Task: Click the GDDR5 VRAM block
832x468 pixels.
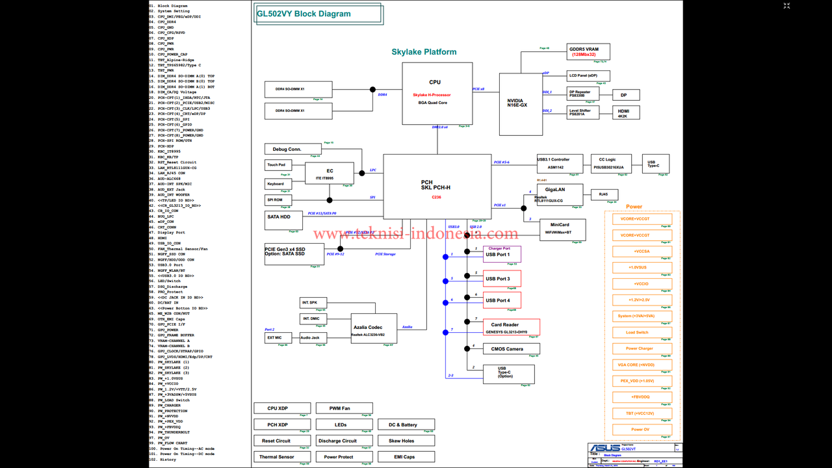Action: click(x=588, y=52)
